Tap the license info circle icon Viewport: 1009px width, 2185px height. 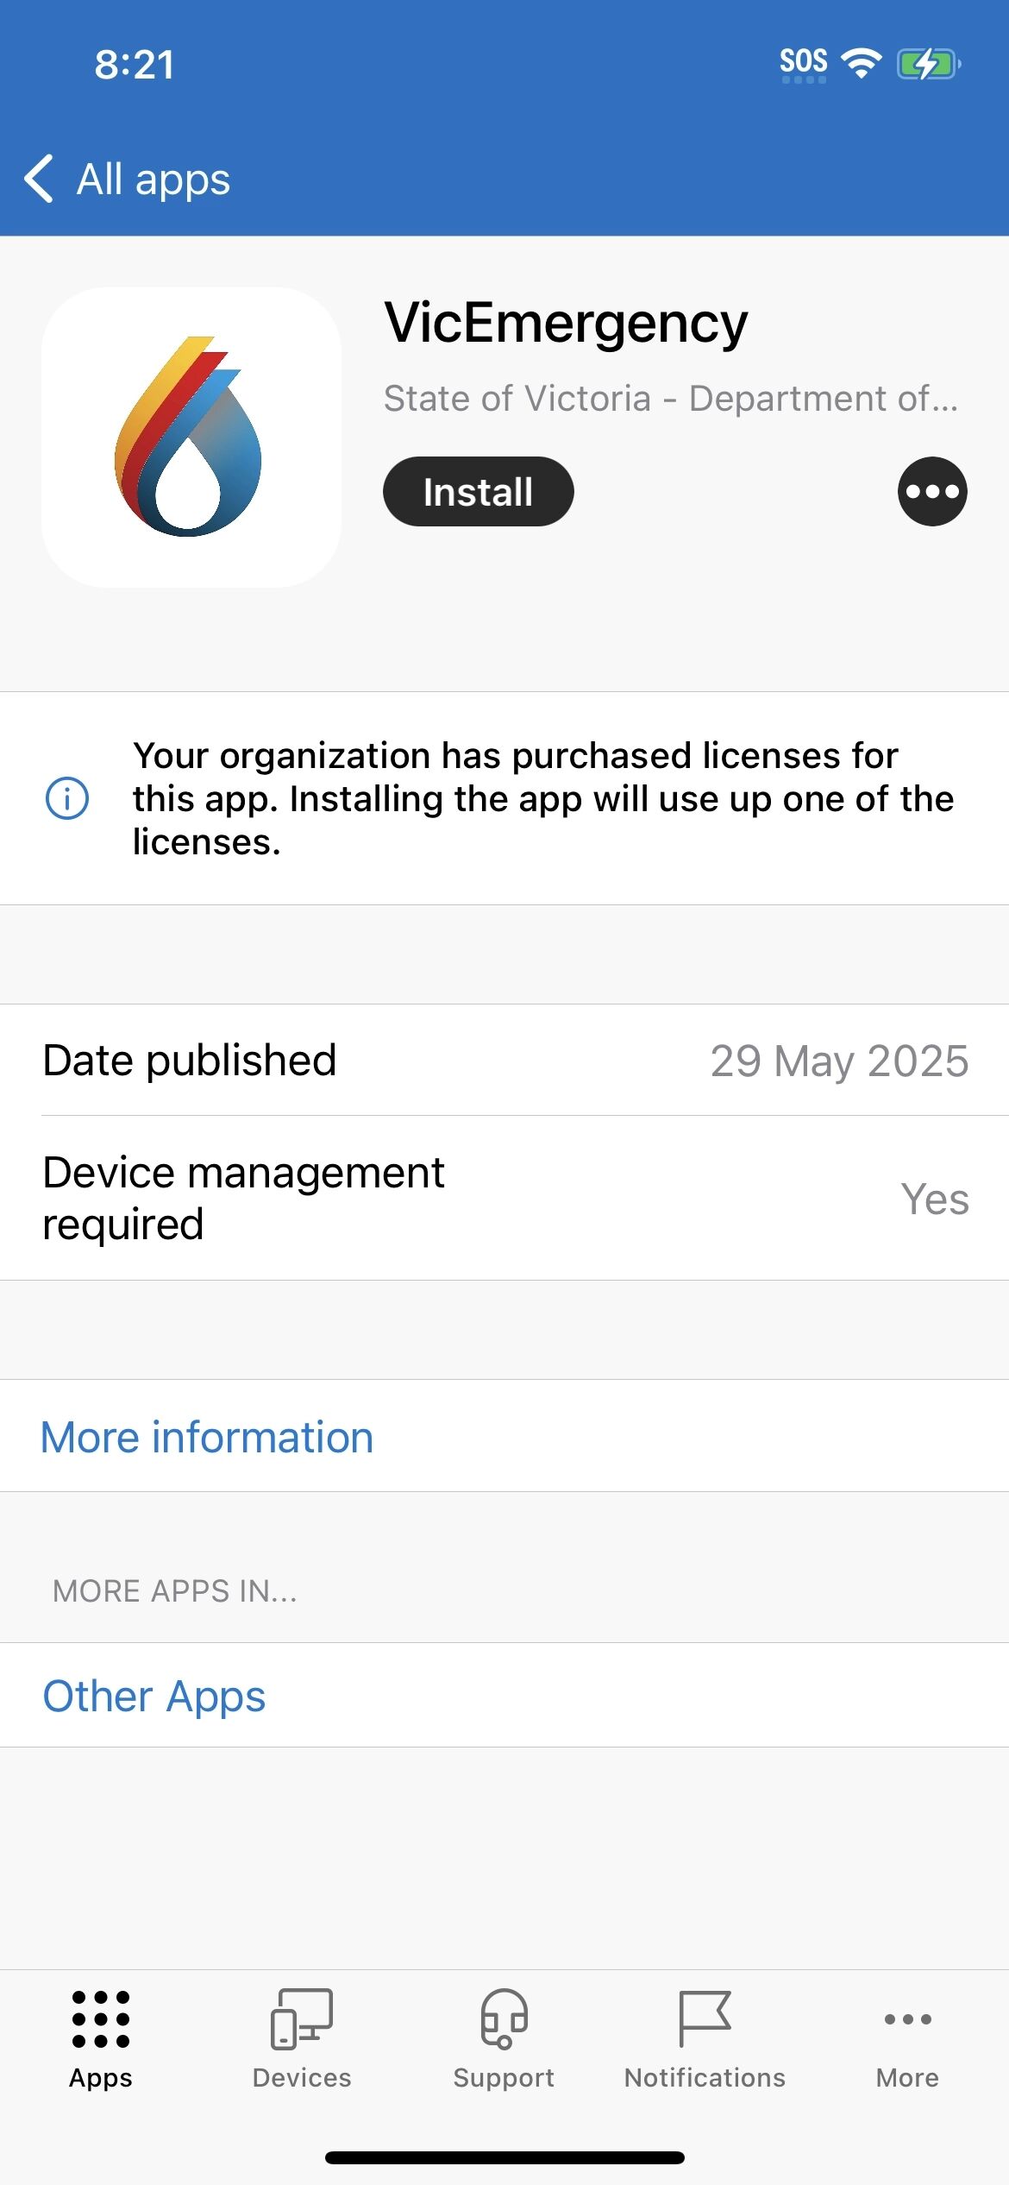point(66,797)
